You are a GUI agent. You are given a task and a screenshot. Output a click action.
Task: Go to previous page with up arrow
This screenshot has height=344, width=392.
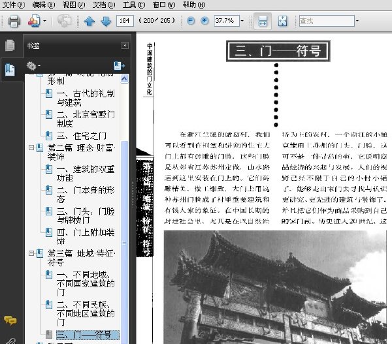tap(90, 22)
